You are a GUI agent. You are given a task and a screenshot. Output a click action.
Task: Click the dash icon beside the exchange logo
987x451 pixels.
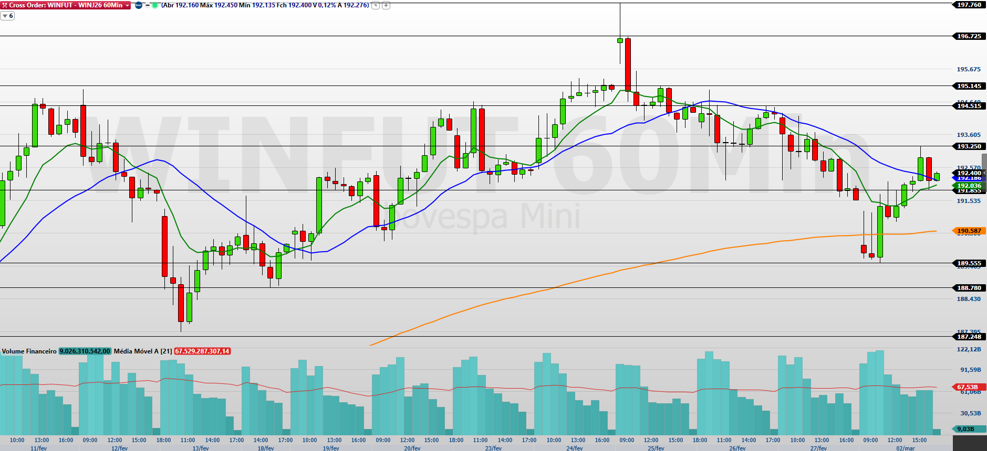pos(147,5)
